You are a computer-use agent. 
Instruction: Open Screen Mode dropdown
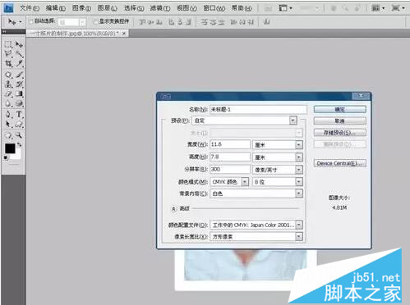pyautogui.click(x=398, y=8)
